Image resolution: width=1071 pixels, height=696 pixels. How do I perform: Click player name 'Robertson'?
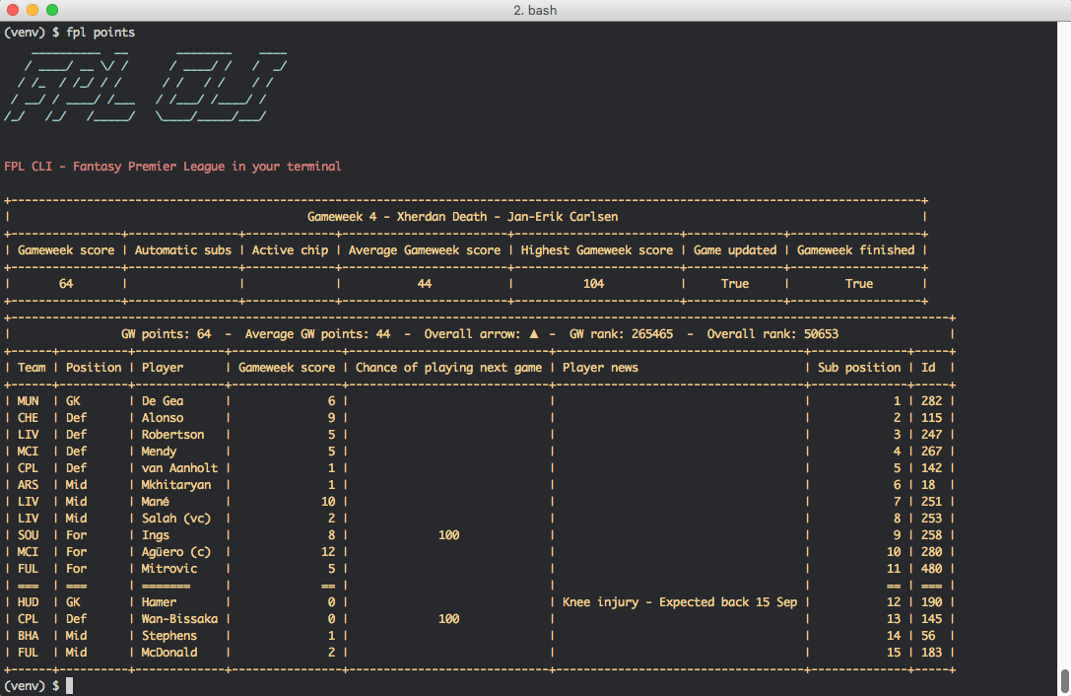click(172, 435)
